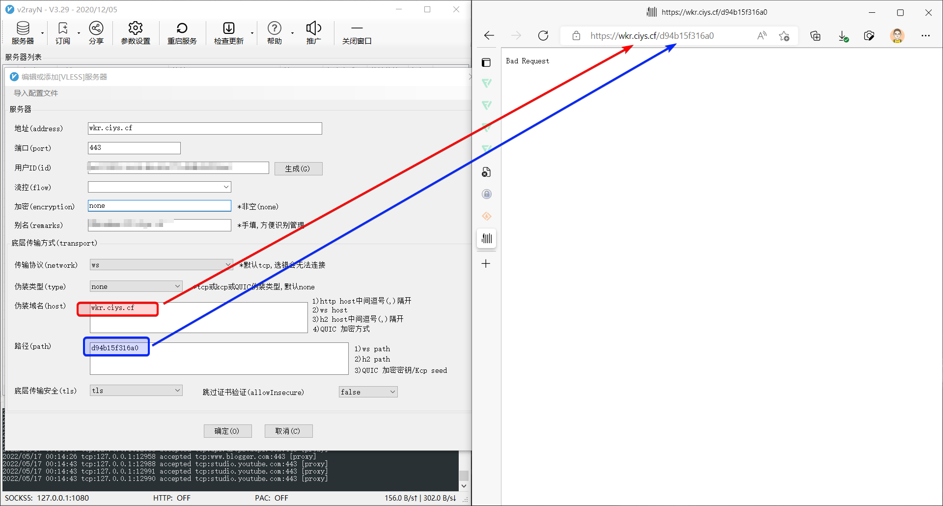Screen dimensions: 943x506
Task: Open browser downloads icon
Action: click(x=843, y=36)
